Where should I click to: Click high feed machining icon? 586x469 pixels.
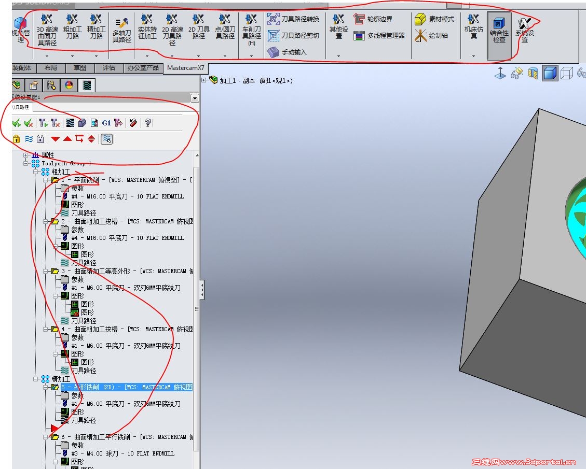coord(118,123)
